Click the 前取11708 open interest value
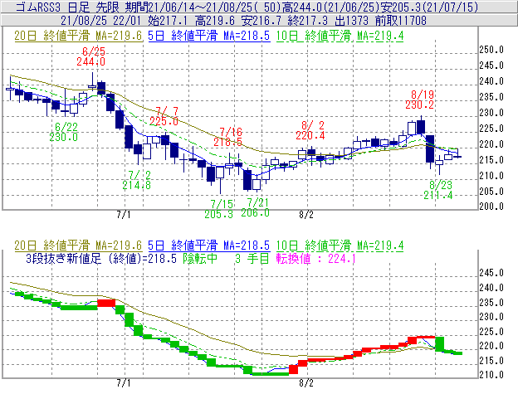 (x=401, y=21)
